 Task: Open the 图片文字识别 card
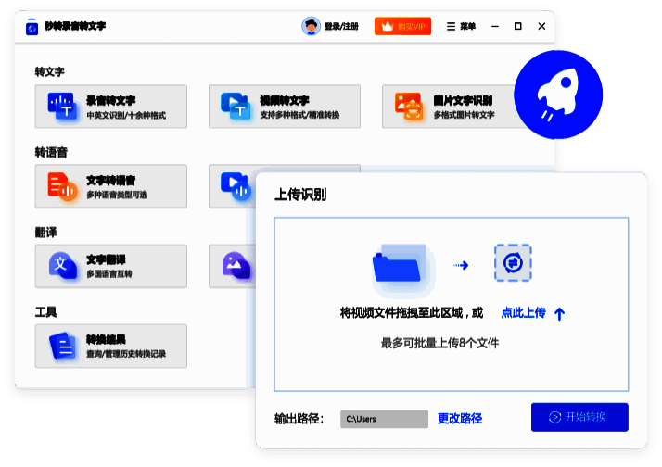click(450, 107)
